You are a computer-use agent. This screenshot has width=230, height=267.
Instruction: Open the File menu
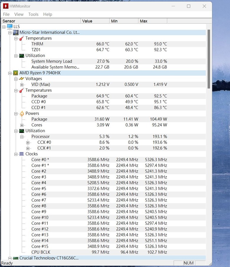6,14
